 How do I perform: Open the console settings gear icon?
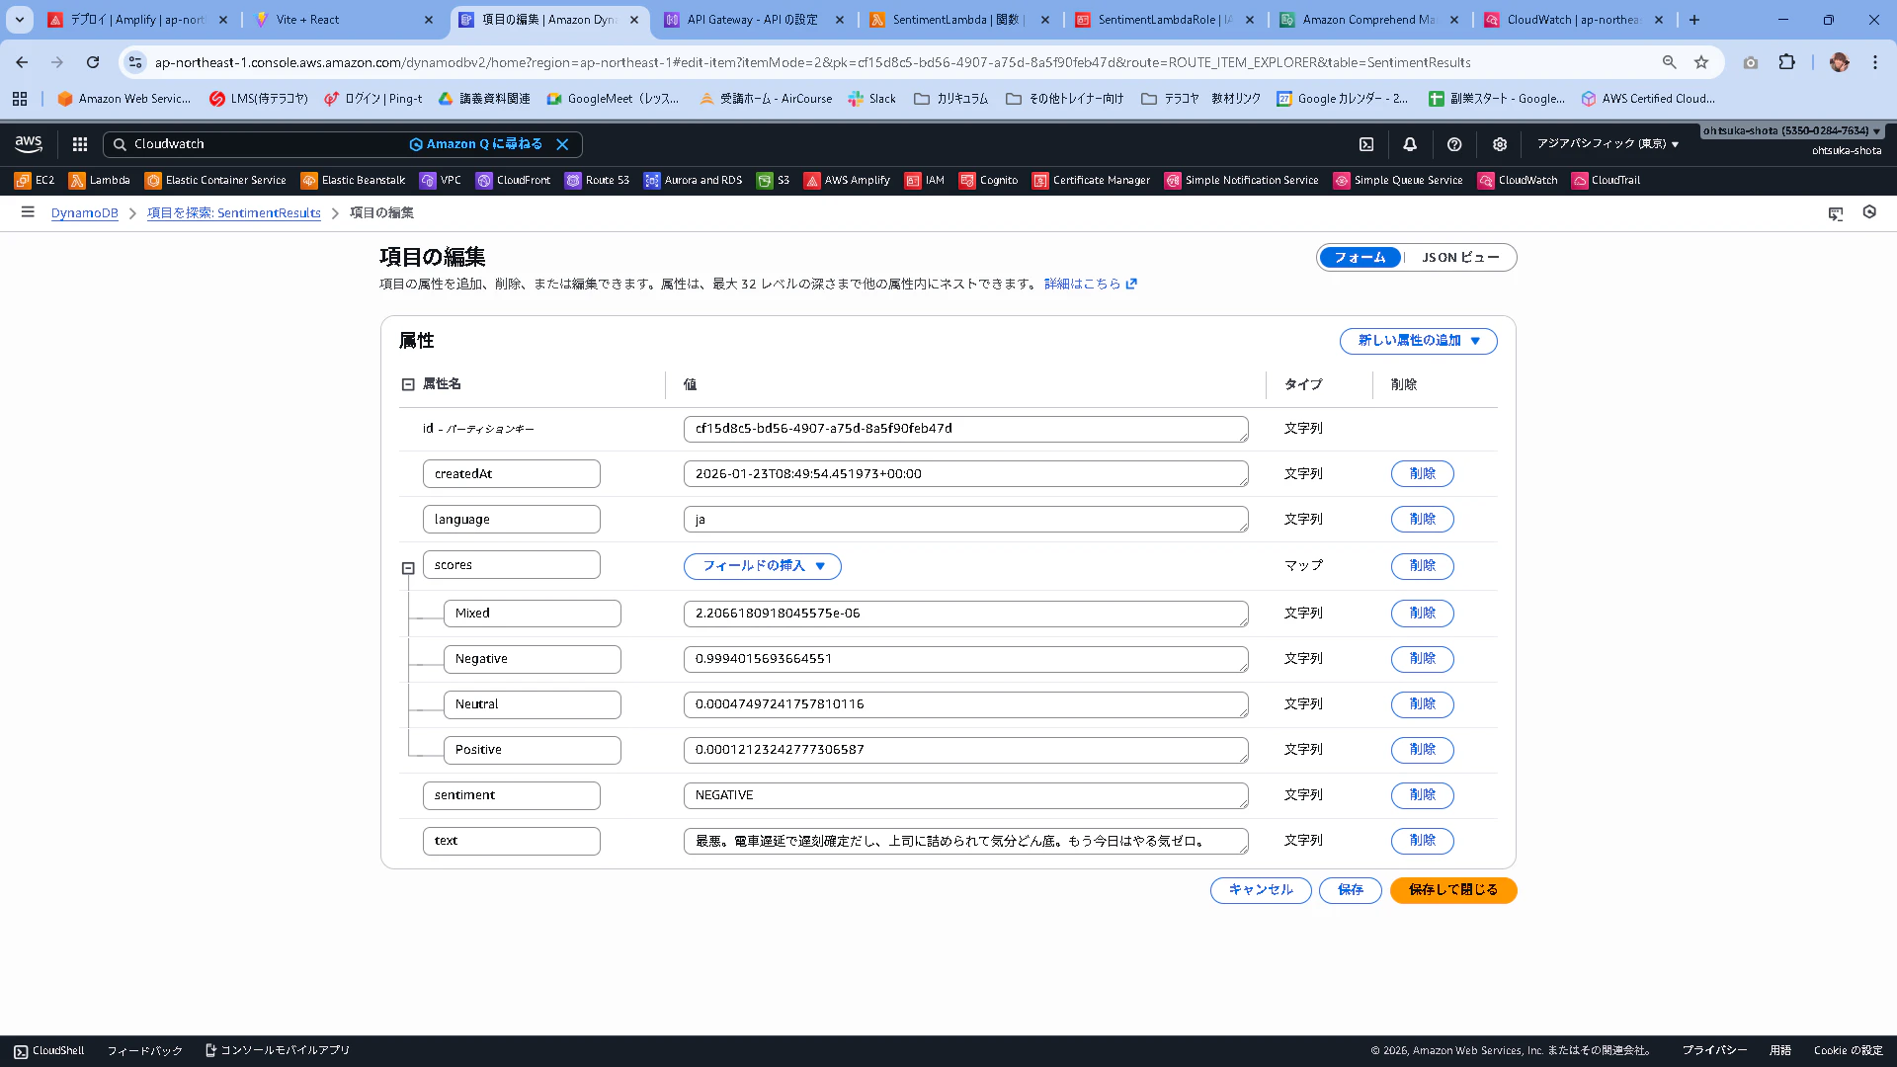click(1499, 144)
